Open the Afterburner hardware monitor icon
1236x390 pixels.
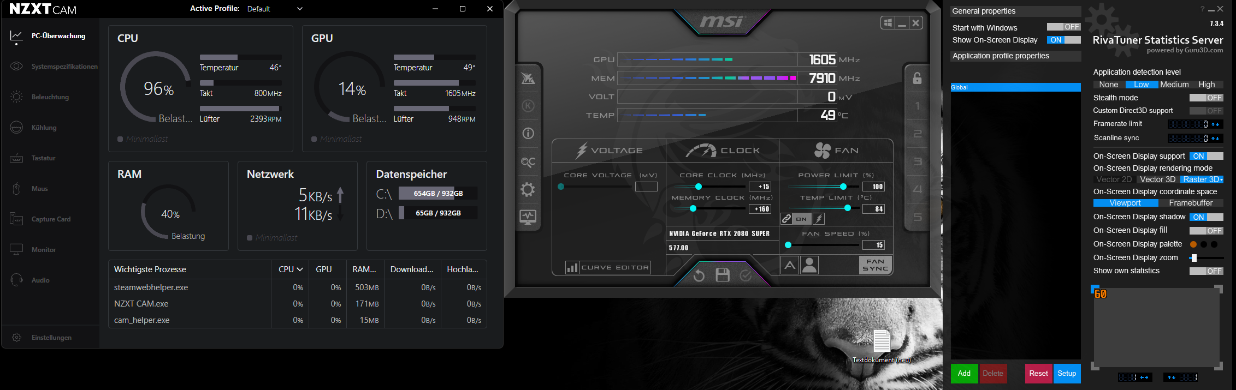pos(528,217)
